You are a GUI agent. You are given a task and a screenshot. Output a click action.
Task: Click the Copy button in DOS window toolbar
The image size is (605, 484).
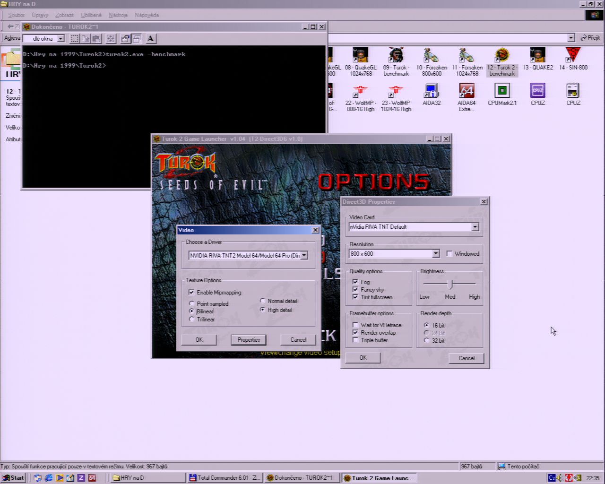click(x=85, y=39)
